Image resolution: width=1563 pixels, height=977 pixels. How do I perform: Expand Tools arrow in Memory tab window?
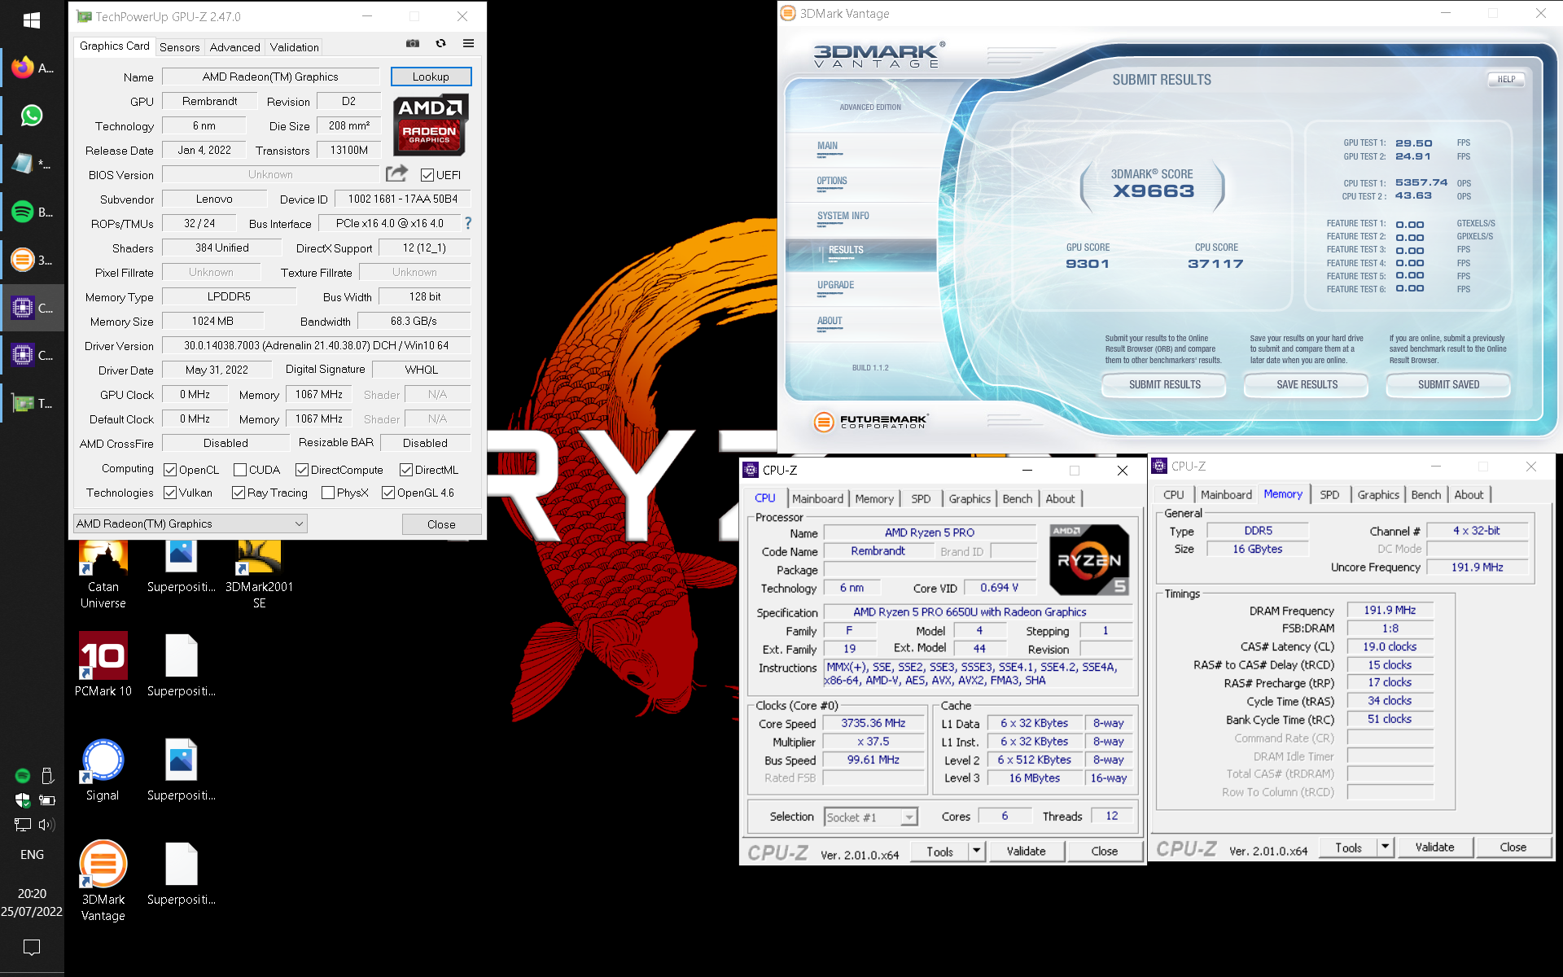1386,848
